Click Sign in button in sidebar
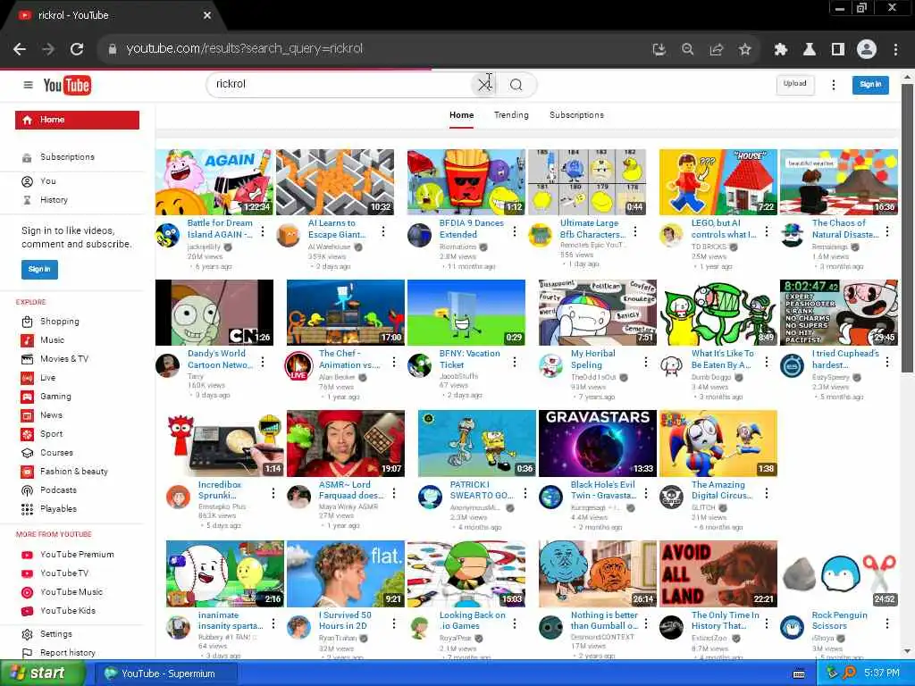The height and width of the screenshot is (686, 915). pyautogui.click(x=39, y=269)
